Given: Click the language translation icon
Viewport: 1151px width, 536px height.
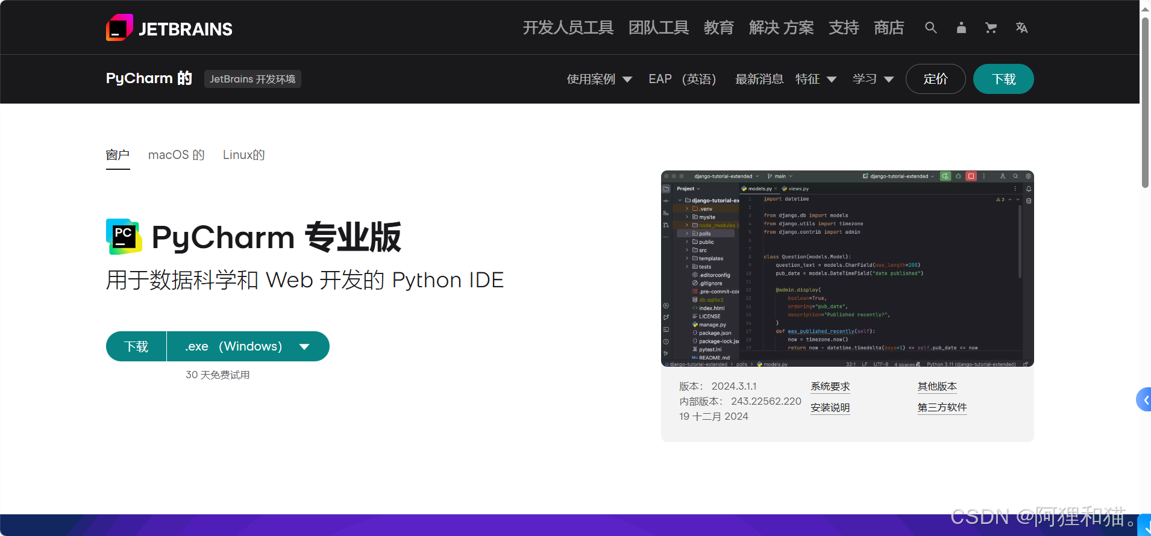Looking at the screenshot, I should pos(1021,28).
